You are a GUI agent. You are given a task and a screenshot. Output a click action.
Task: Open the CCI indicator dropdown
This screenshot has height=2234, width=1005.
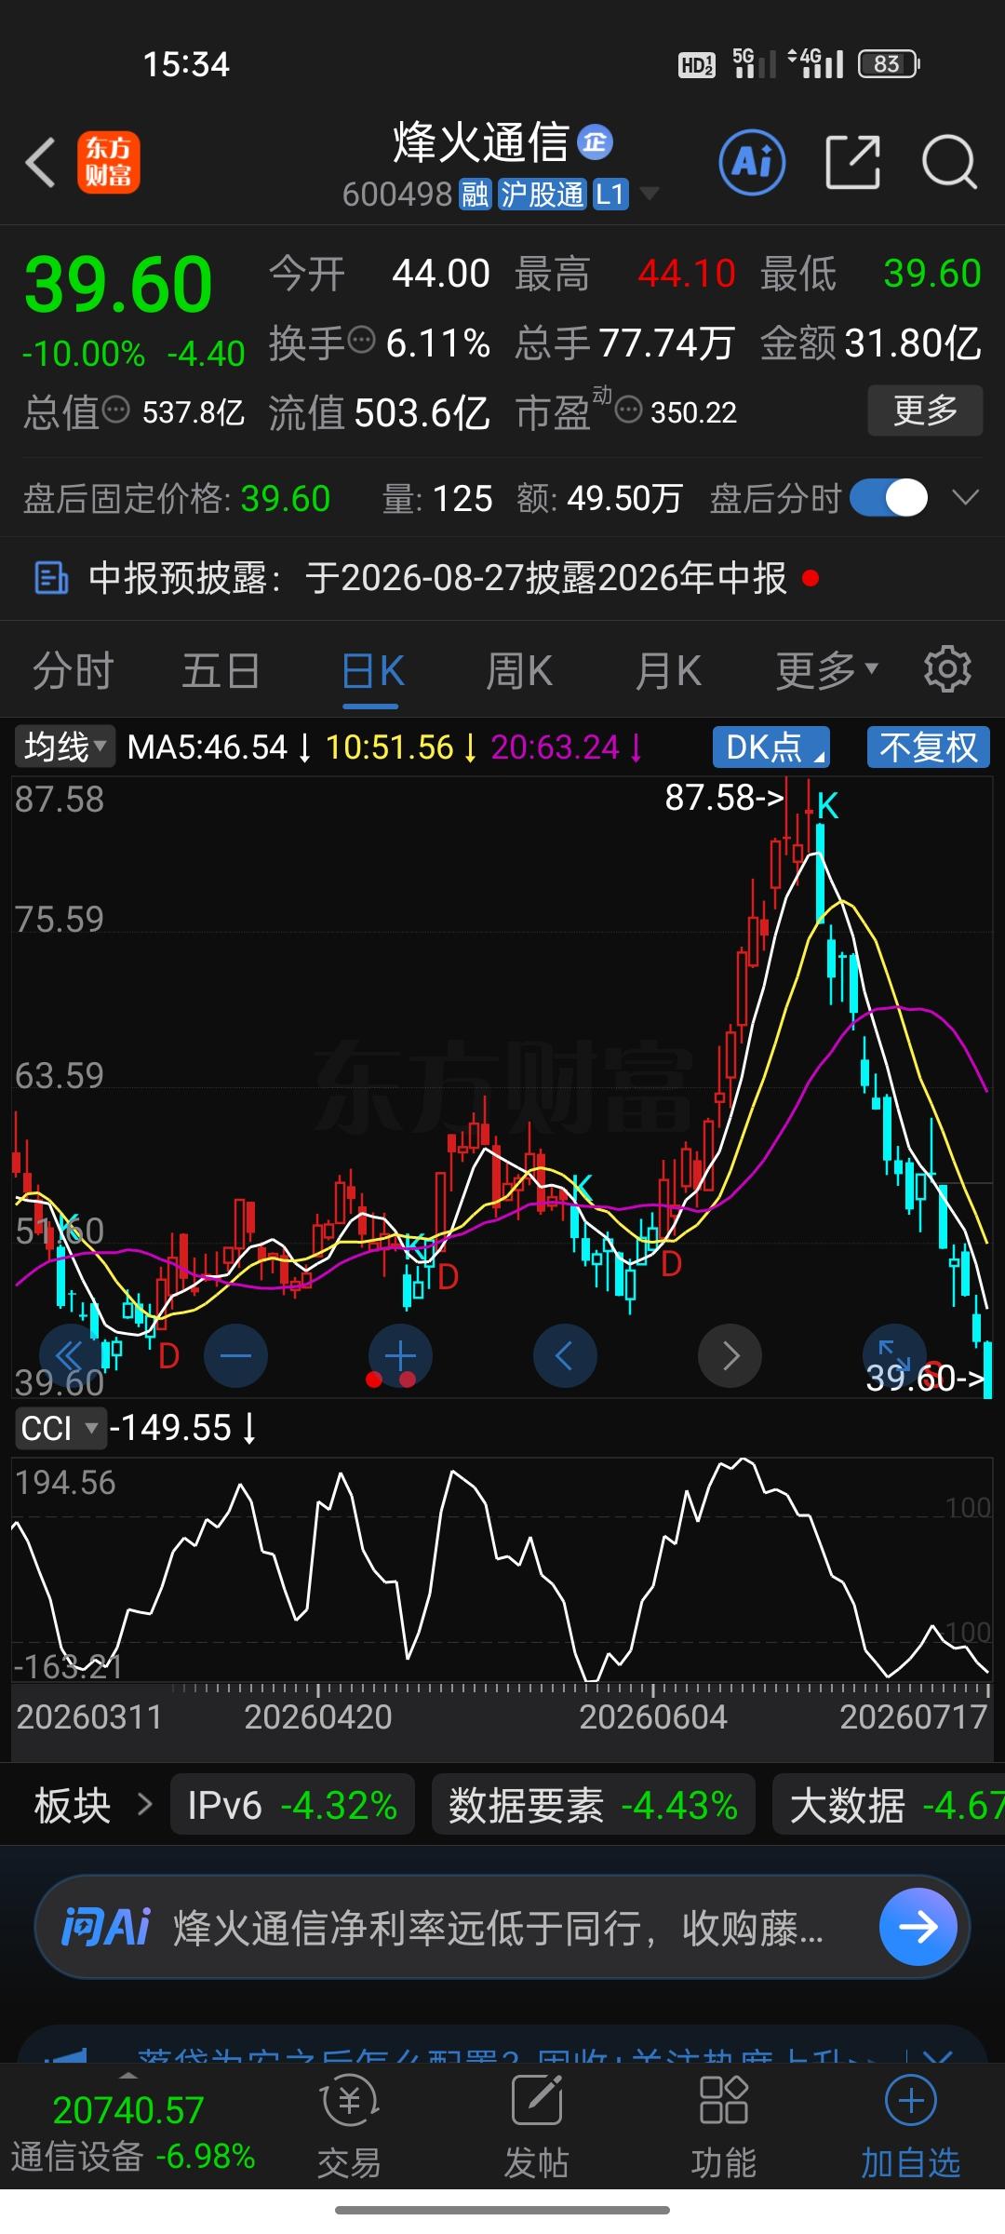[60, 1428]
